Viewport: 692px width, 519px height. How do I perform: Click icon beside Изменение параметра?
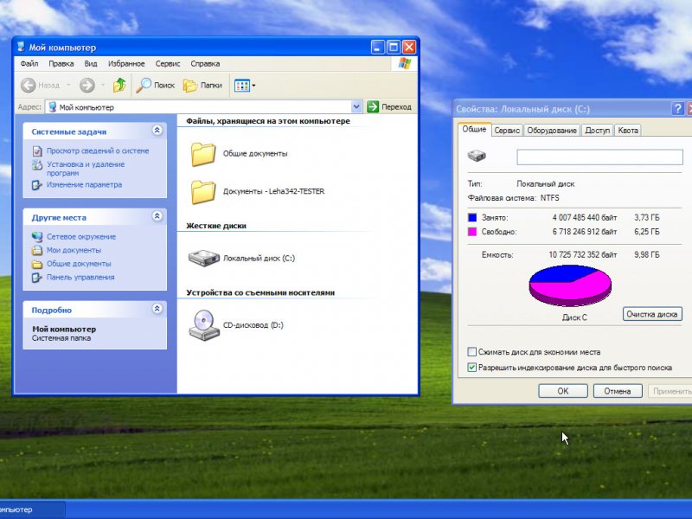tap(37, 185)
